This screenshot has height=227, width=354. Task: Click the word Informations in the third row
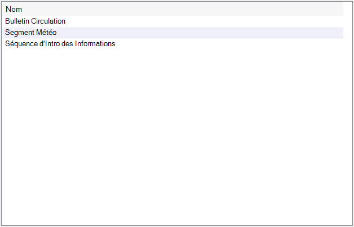pyautogui.click(x=95, y=43)
